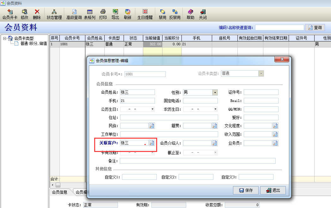Click the 322.00 stored value cell
The height and width of the screenshot is (208, 331).
[153, 44]
